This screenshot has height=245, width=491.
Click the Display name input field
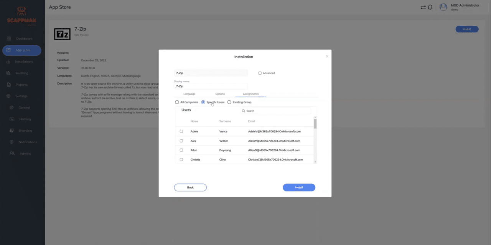pos(211,86)
